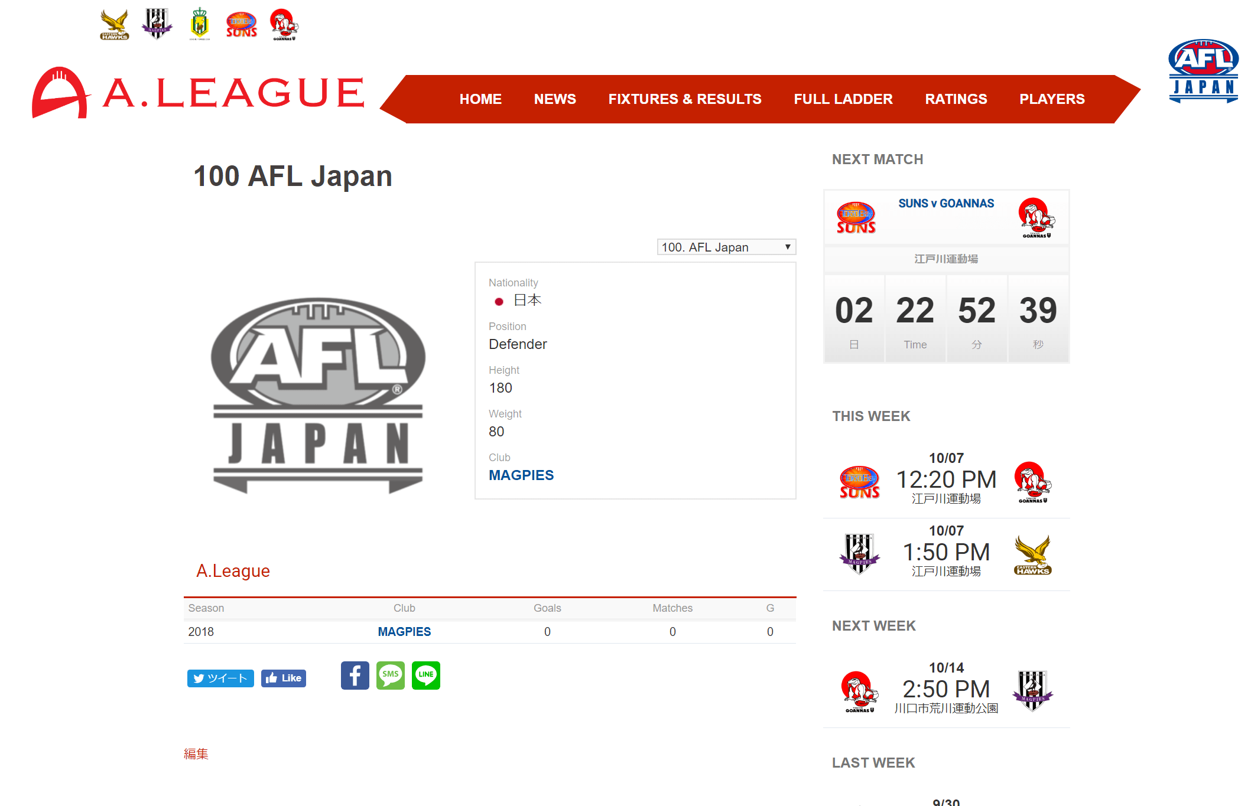Click the LAST WEEK sidebar heading

pyautogui.click(x=873, y=763)
